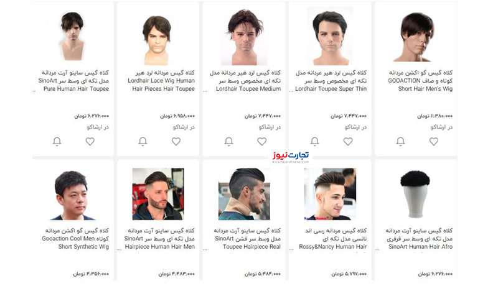Select the SinoArt Toupee Hairpiece Real title
The image size is (498, 286).
click(x=247, y=239)
